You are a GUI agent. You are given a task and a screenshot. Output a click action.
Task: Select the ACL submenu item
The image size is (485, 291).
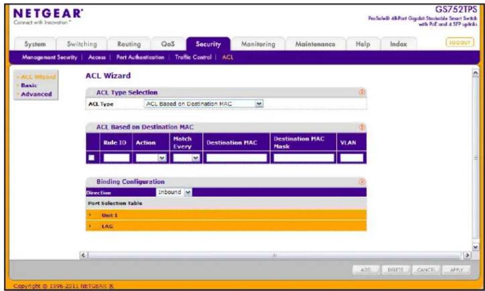pyautogui.click(x=228, y=57)
